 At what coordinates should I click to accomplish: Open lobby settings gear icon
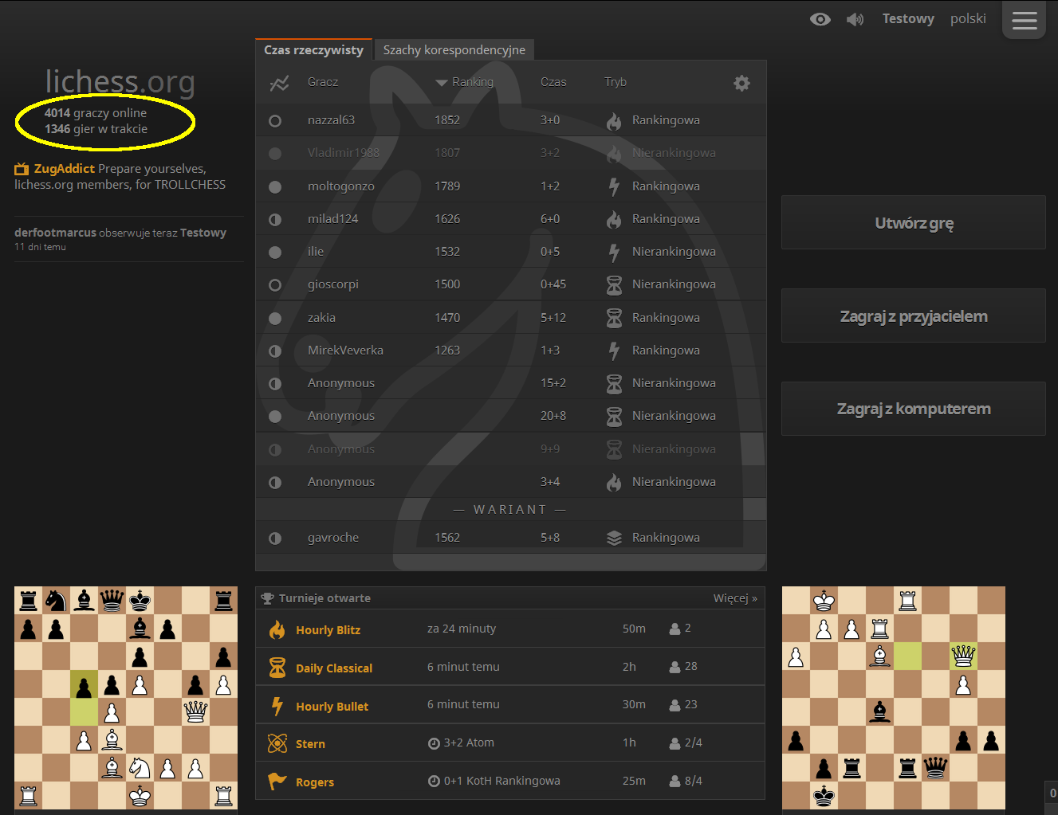tap(741, 83)
